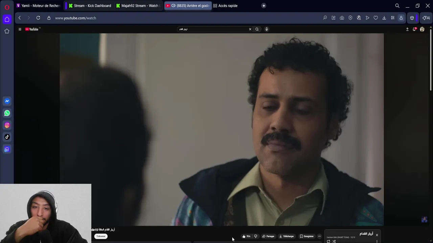
Task: Start voice search with microphone
Action: [x=267, y=29]
